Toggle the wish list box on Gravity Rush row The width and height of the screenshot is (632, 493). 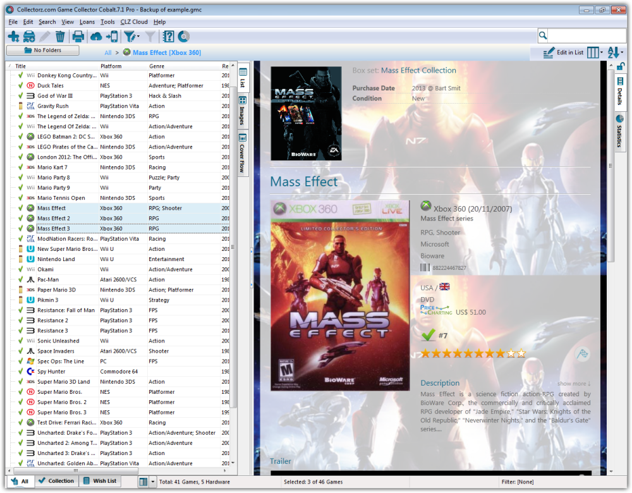coord(21,106)
